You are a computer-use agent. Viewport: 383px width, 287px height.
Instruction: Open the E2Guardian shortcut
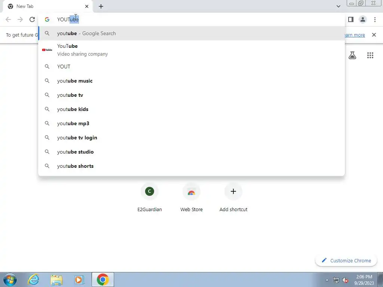point(150,198)
